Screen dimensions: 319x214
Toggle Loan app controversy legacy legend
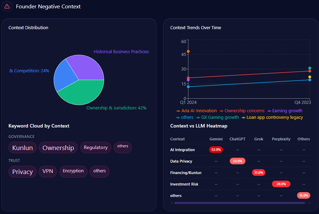[272, 117]
